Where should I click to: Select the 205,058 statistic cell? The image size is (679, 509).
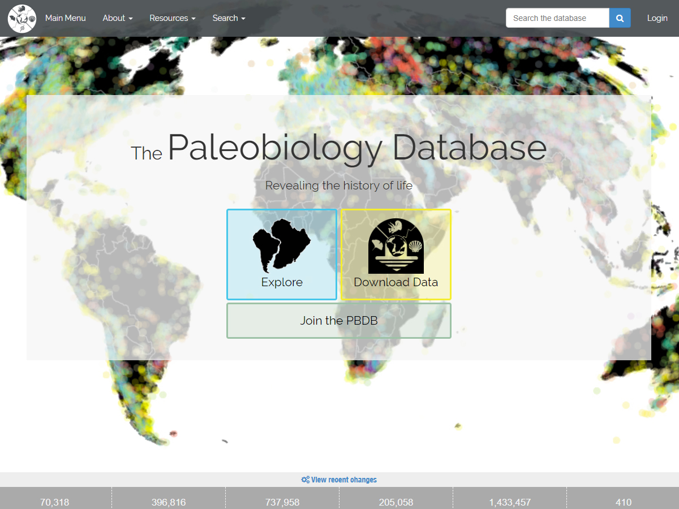click(x=396, y=502)
